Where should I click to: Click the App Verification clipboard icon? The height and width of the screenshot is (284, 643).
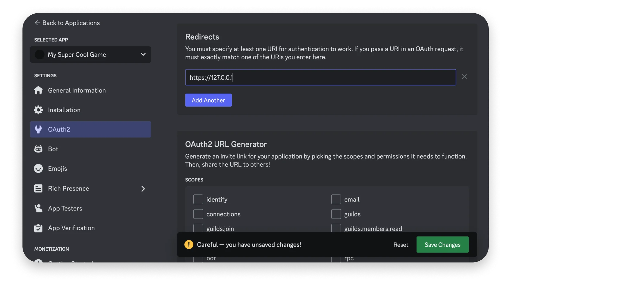pyautogui.click(x=38, y=228)
